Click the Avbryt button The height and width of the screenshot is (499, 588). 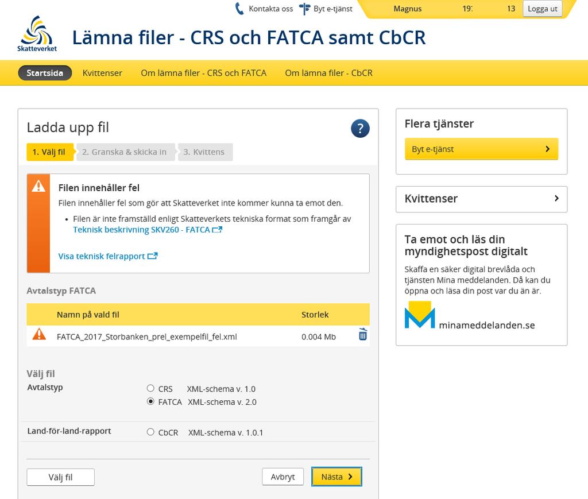pos(283,477)
